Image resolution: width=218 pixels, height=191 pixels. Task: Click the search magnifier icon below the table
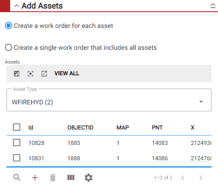tap(17, 178)
